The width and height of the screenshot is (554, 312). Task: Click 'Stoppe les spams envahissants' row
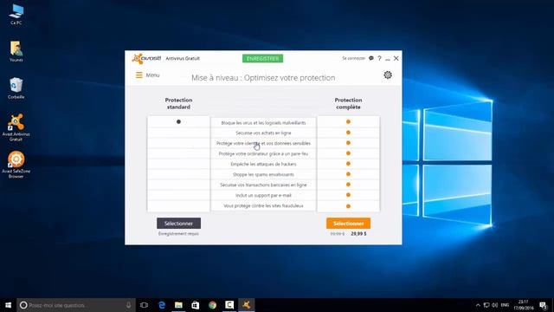[263, 174]
